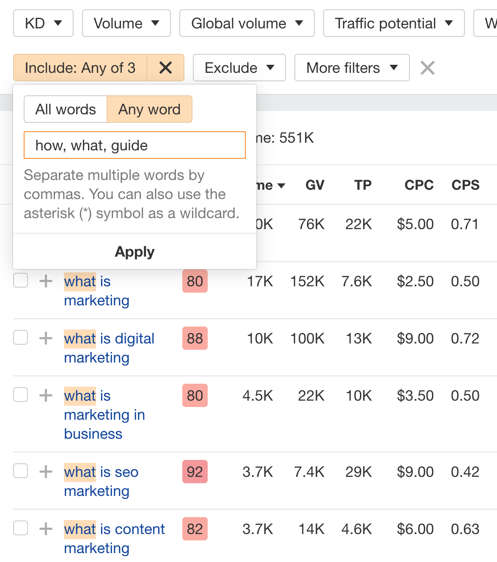
Task: Select the Any word tab
Action: (x=149, y=109)
